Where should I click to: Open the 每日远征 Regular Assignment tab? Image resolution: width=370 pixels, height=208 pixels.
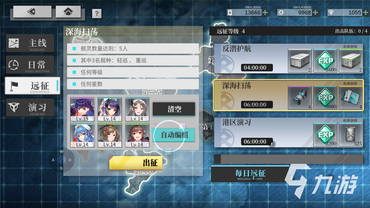click(x=250, y=174)
